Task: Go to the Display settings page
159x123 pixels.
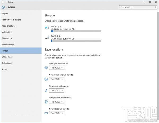Action: (21, 13)
